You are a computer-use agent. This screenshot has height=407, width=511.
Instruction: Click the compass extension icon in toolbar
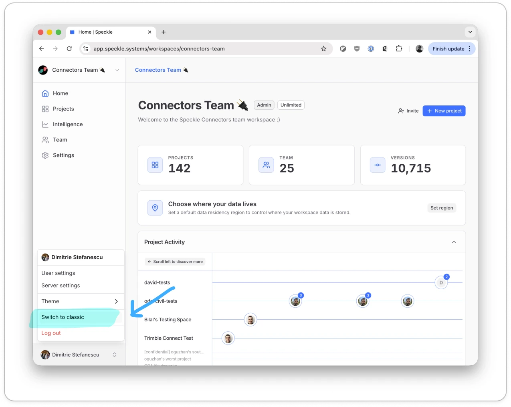click(x=343, y=49)
